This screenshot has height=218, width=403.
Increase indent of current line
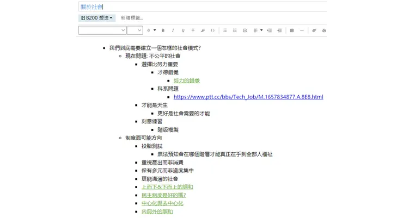pyautogui.click(x=279, y=30)
